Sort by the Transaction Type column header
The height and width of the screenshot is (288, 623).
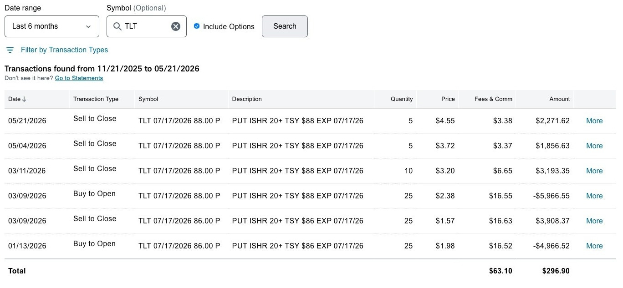[96, 99]
